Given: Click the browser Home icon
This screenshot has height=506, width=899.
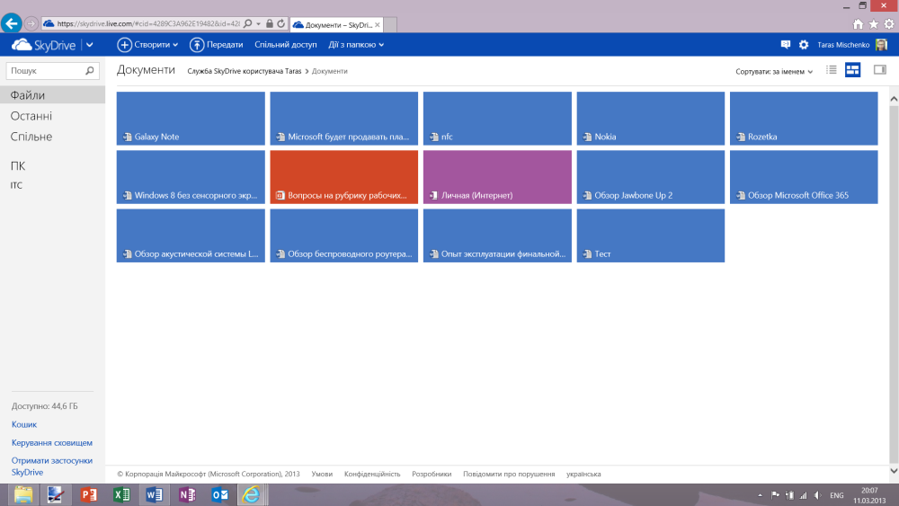Looking at the screenshot, I should point(858,24).
